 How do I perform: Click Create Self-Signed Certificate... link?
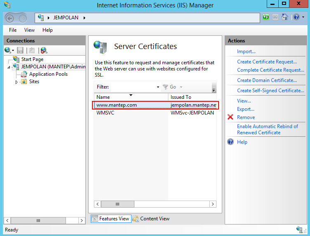(x=270, y=91)
